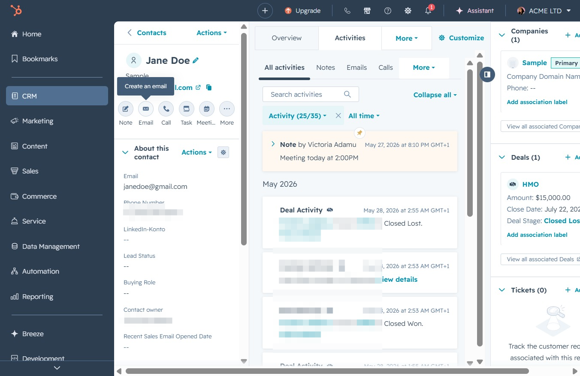Switch to Emails activity tab
This screenshot has height=376, width=580.
coord(356,68)
